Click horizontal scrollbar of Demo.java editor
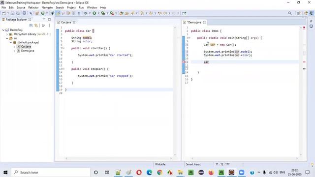 click(245, 158)
